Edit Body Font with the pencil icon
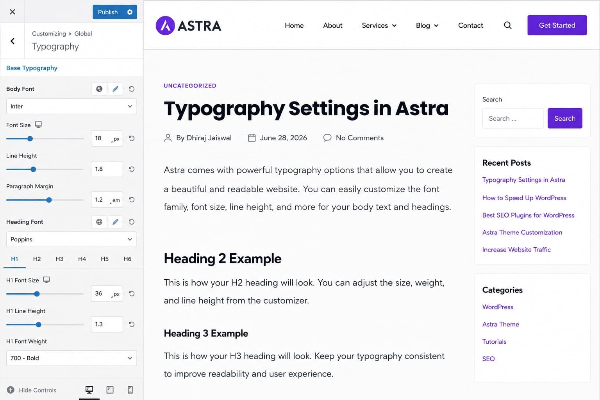This screenshot has height=400, width=600. click(x=115, y=89)
